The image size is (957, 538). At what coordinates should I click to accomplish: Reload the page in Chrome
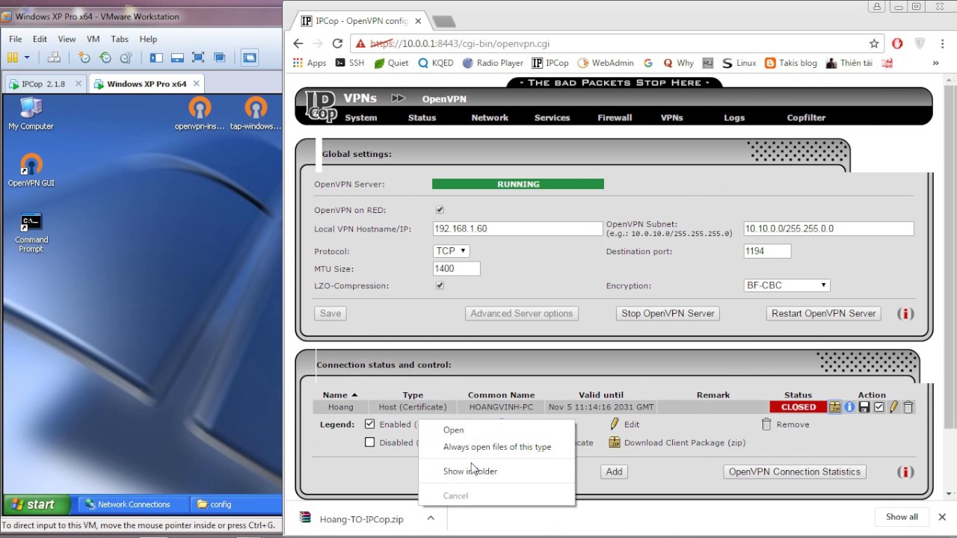point(337,43)
